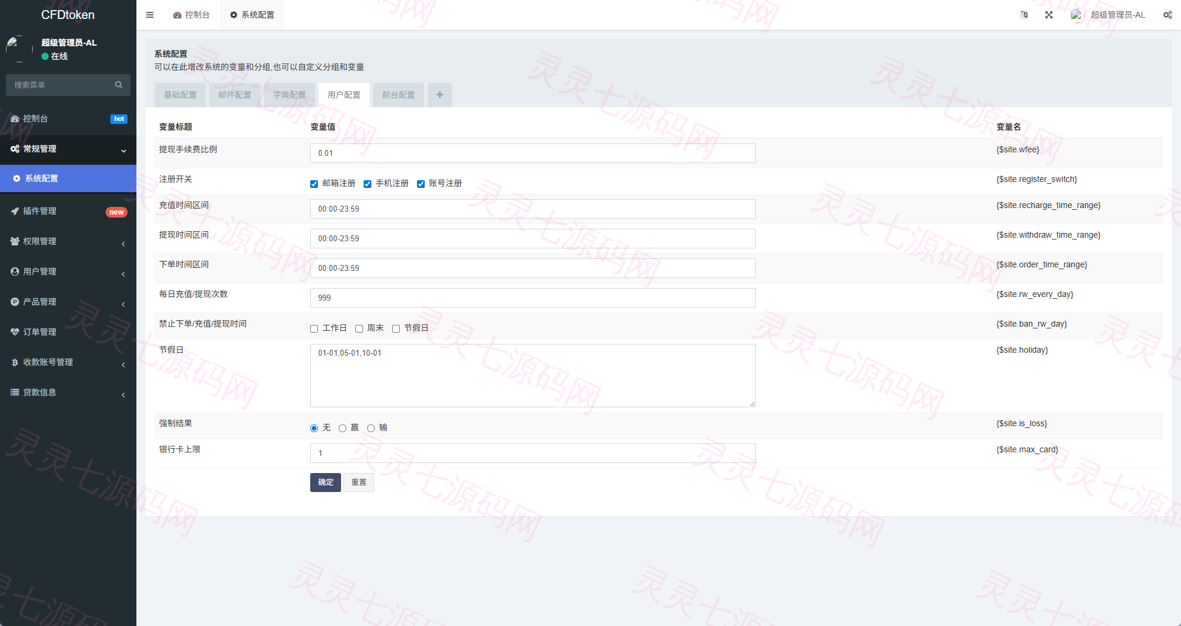Switch to the 字典配置 tab
The image size is (1181, 626).
(289, 95)
